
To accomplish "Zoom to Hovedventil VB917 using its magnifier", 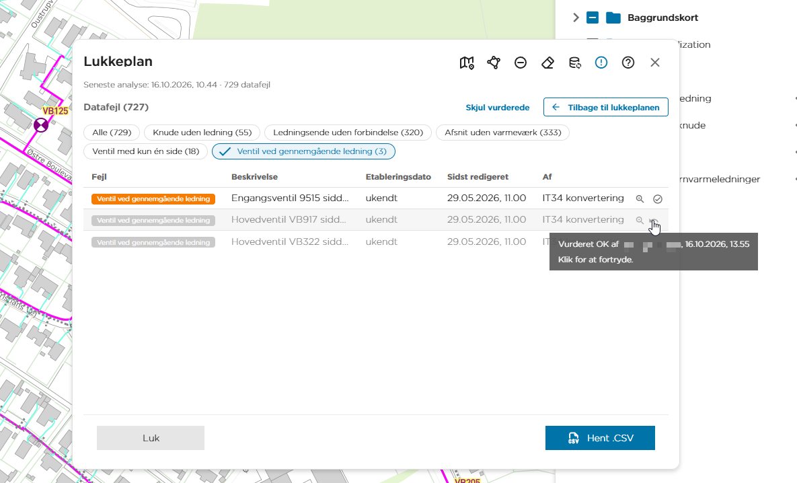I will pyautogui.click(x=640, y=220).
